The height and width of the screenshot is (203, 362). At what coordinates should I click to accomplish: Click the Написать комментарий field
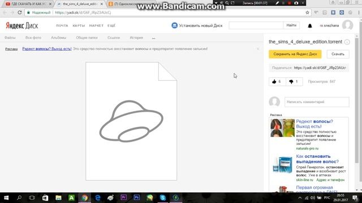(x=317, y=102)
